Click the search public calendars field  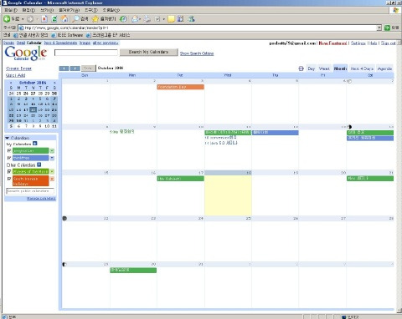(30, 191)
